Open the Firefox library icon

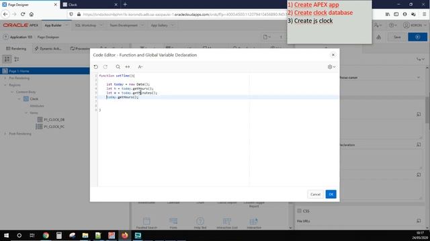click(388, 14)
